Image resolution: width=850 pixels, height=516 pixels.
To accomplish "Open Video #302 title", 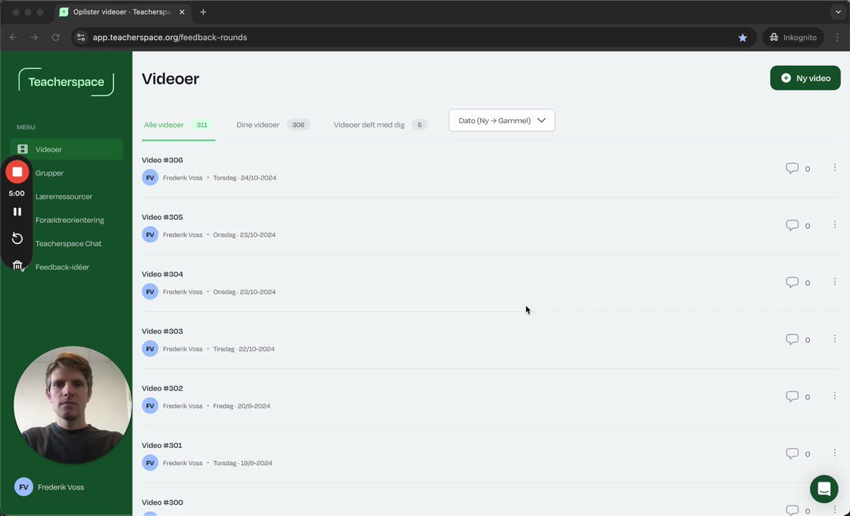I will [x=162, y=388].
